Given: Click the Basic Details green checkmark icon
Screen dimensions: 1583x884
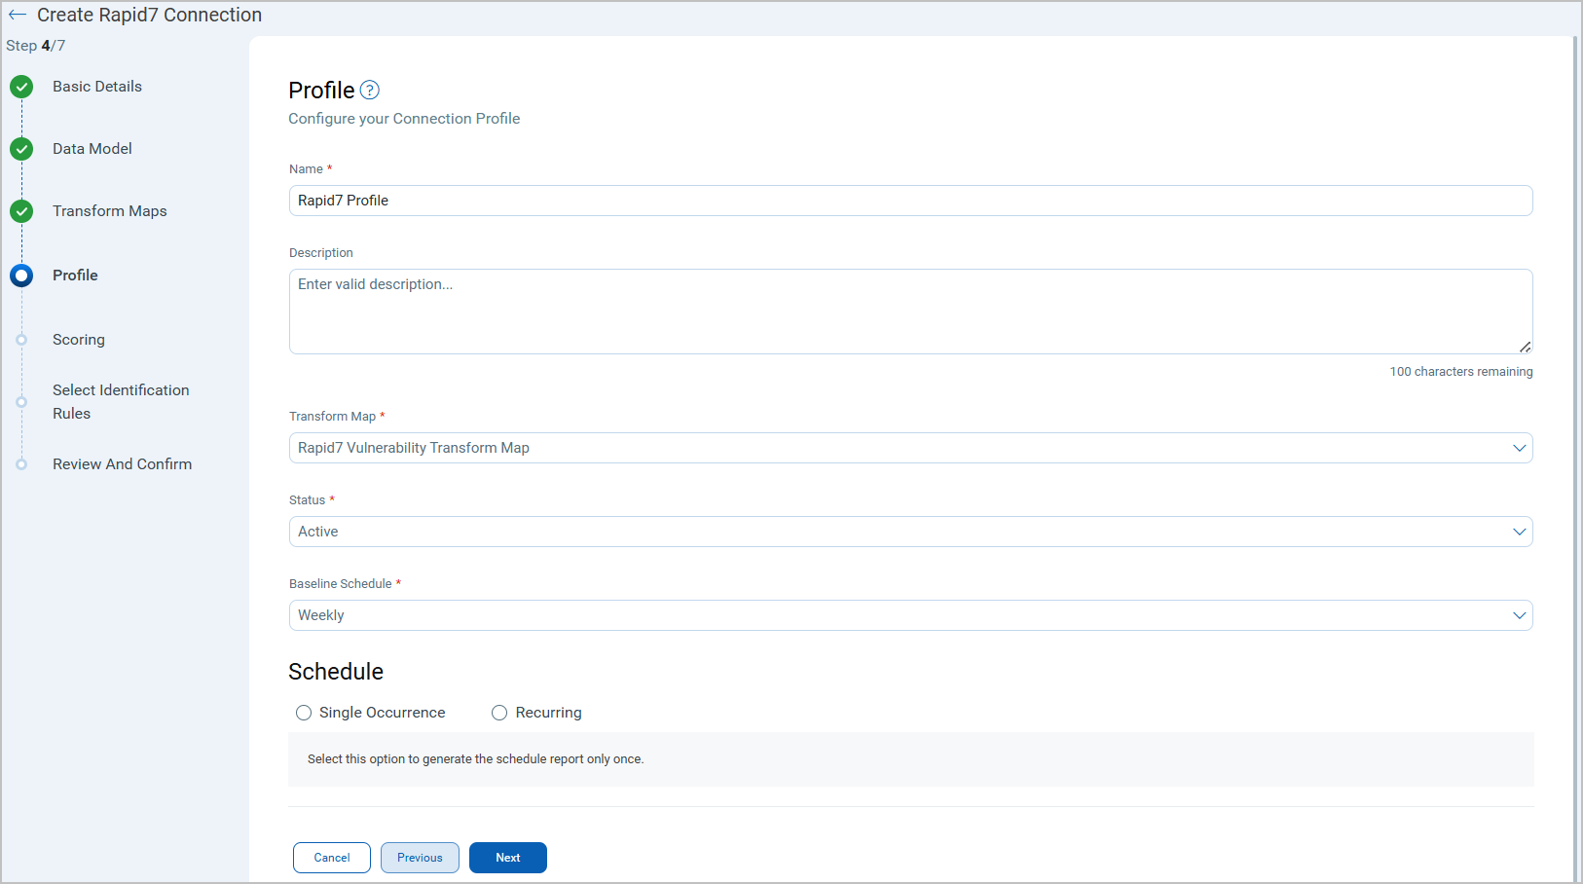Looking at the screenshot, I should coord(21,88).
